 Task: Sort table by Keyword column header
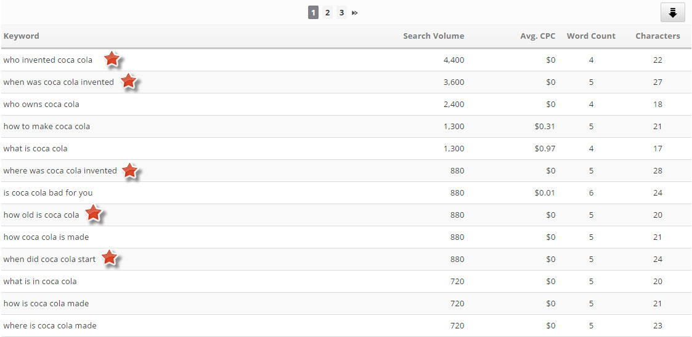pyautogui.click(x=22, y=36)
